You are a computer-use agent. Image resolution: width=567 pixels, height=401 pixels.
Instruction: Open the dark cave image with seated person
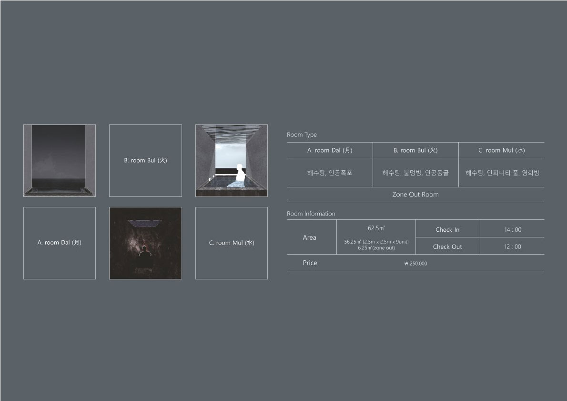tap(145, 243)
